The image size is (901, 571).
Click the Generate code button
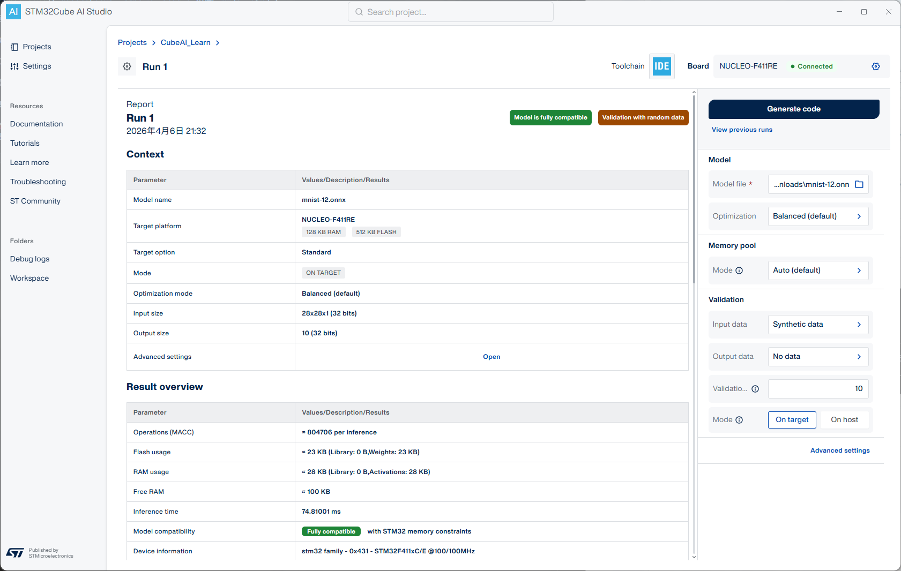pos(794,109)
